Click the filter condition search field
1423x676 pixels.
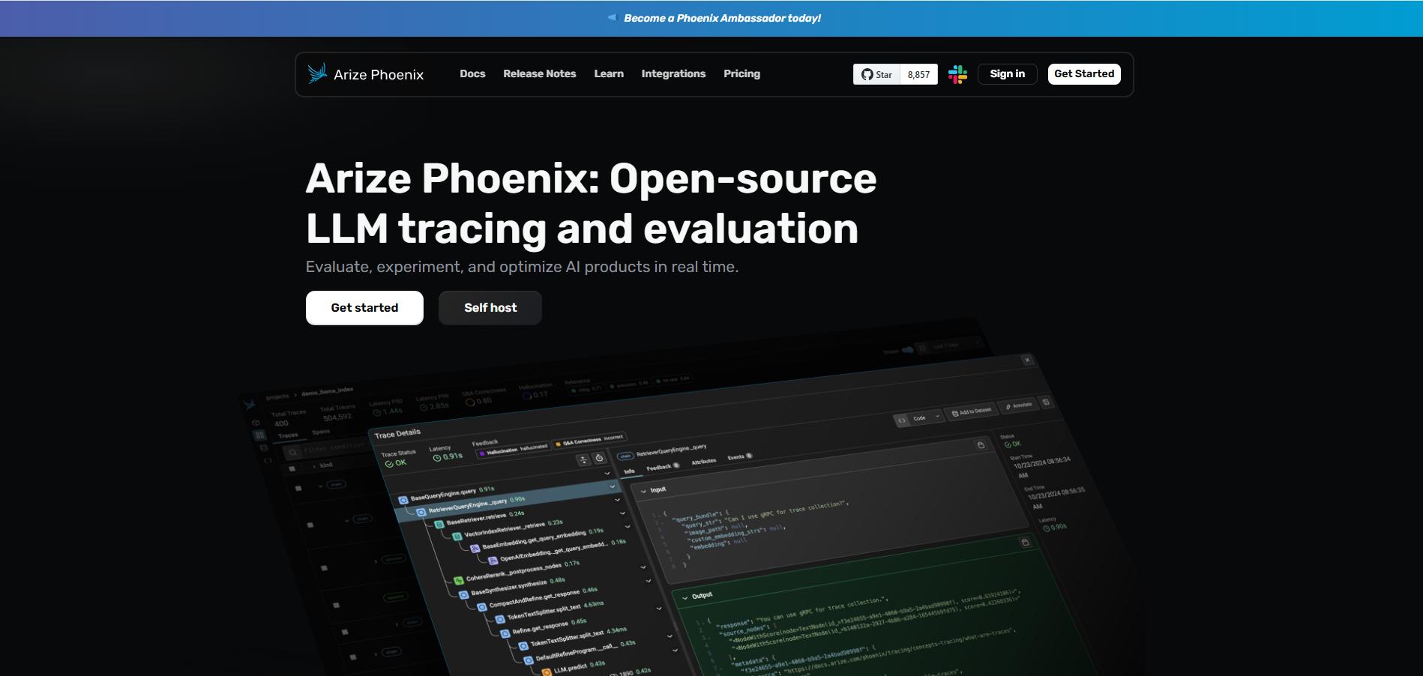coord(322,450)
